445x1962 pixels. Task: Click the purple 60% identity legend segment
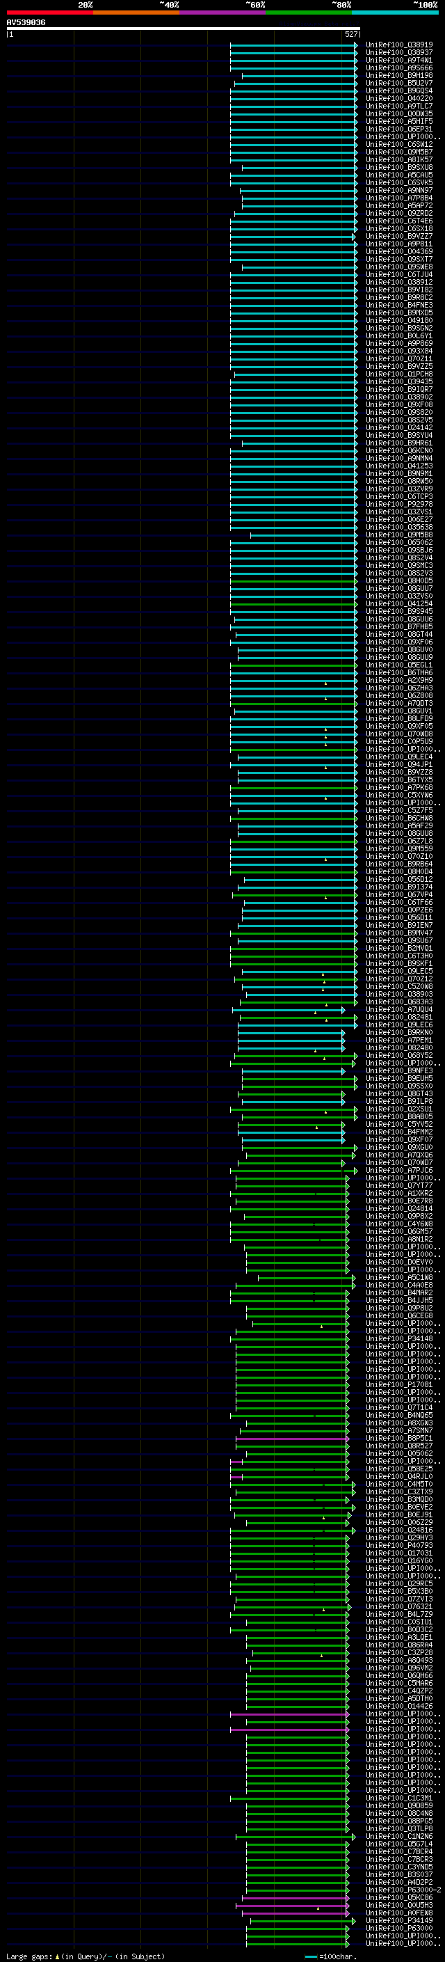click(x=222, y=13)
